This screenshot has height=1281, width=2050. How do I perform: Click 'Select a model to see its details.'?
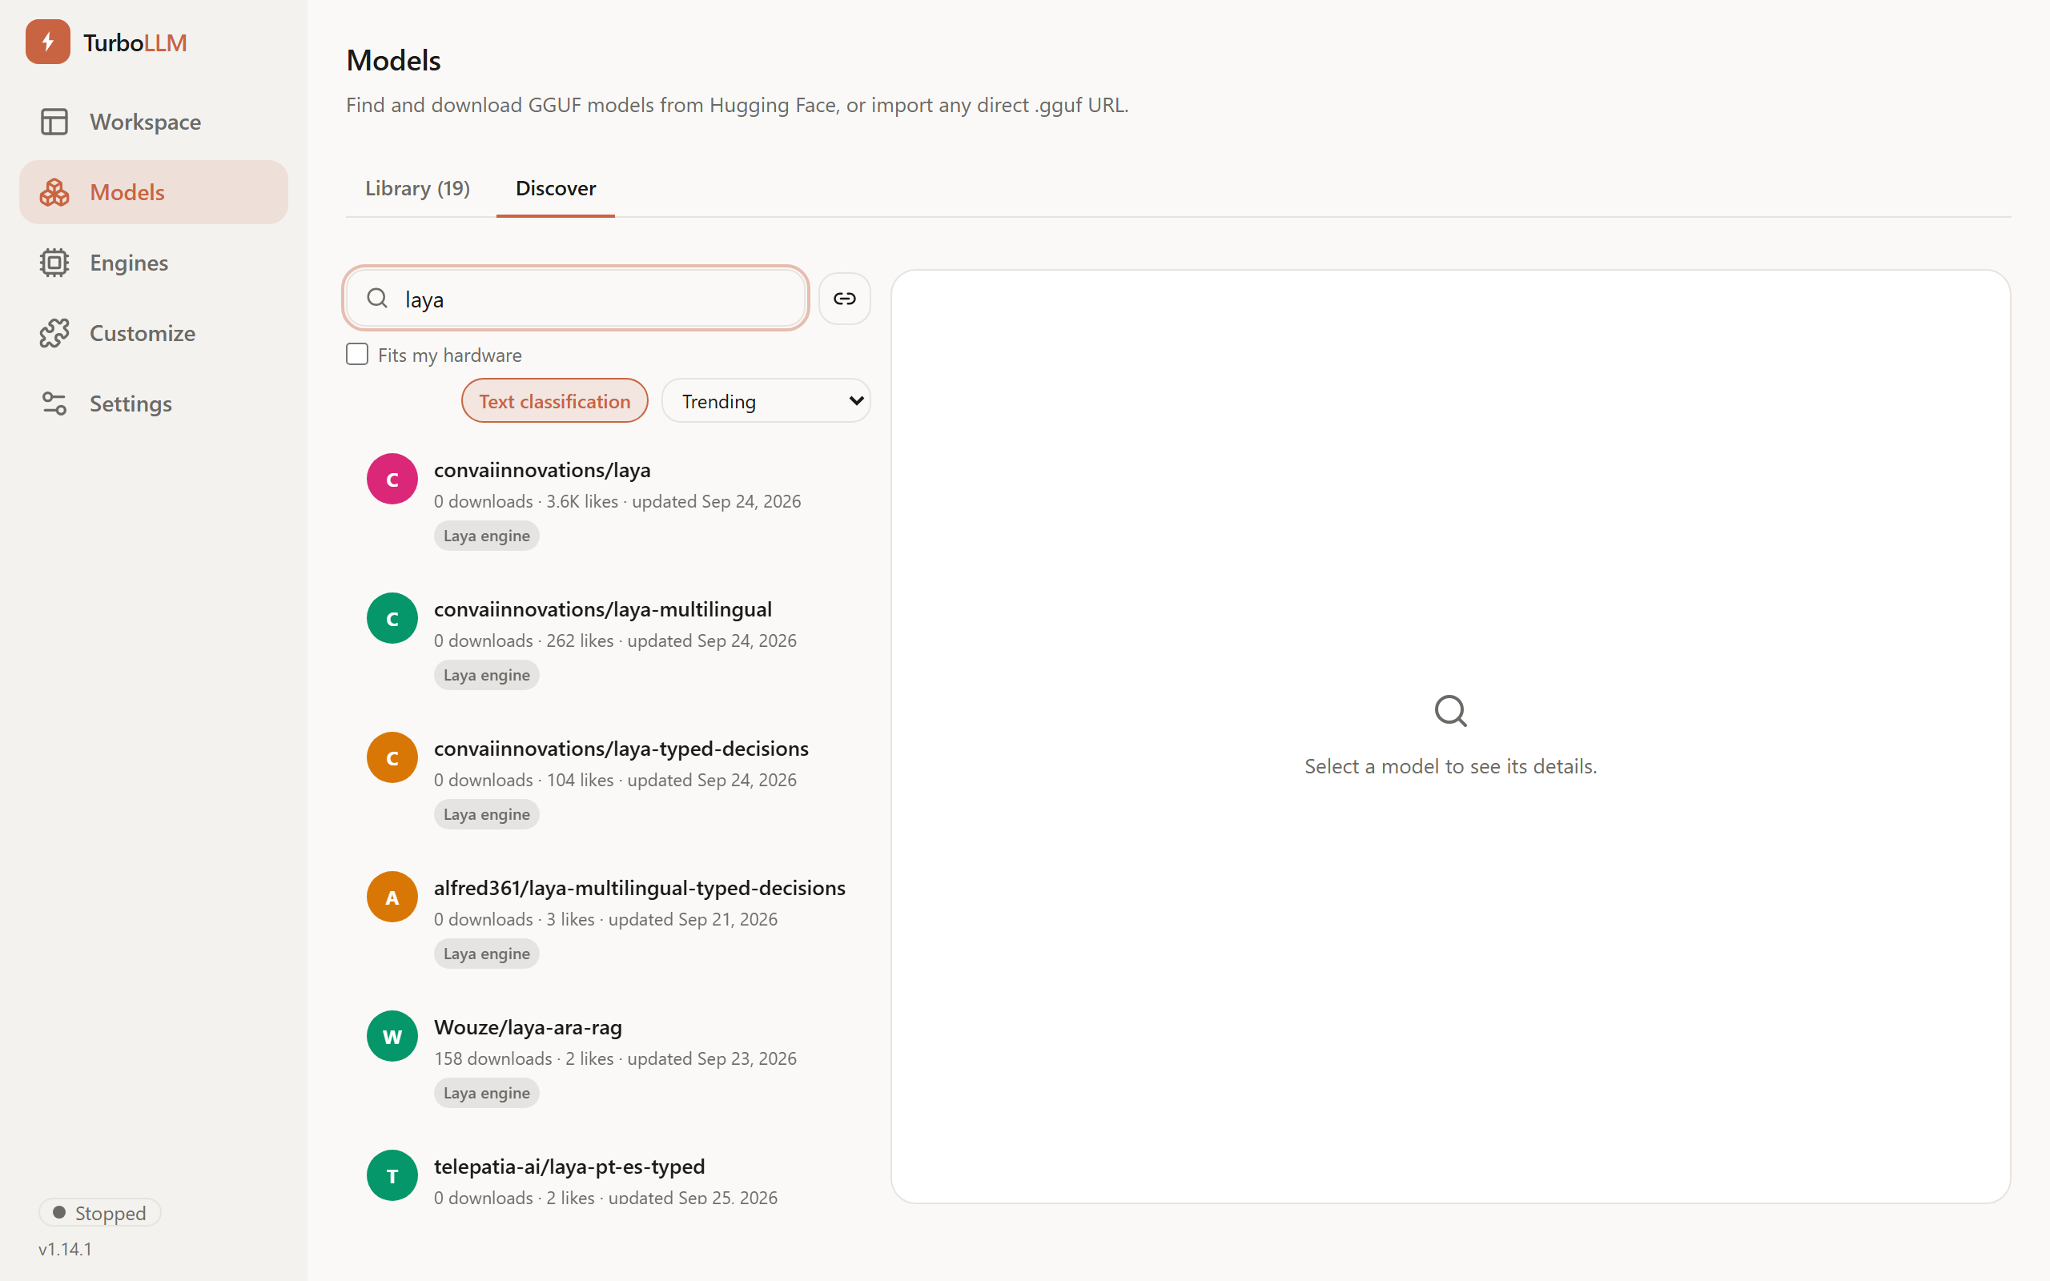pyautogui.click(x=1450, y=766)
